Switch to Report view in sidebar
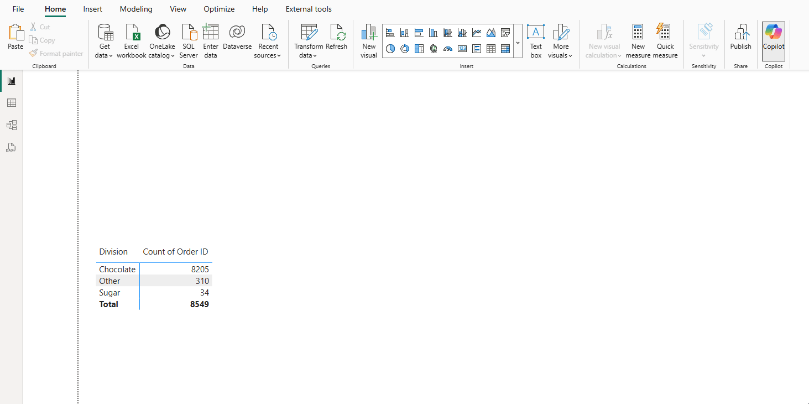 point(11,81)
